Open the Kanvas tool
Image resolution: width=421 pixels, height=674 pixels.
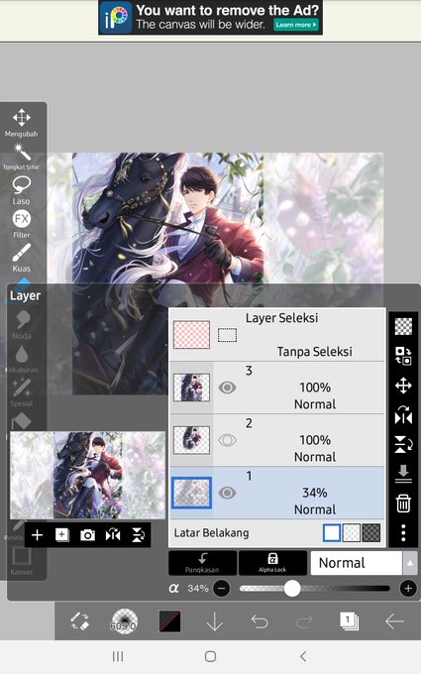click(22, 561)
